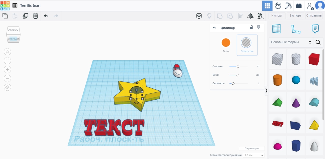Image resolution: width=325 pixels, height=159 pixels.
Task: Duplicate the selection using the duplicate icon
Action: coord(25,16)
